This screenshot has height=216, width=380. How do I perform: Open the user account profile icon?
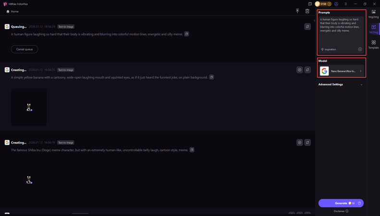tap(336, 4)
